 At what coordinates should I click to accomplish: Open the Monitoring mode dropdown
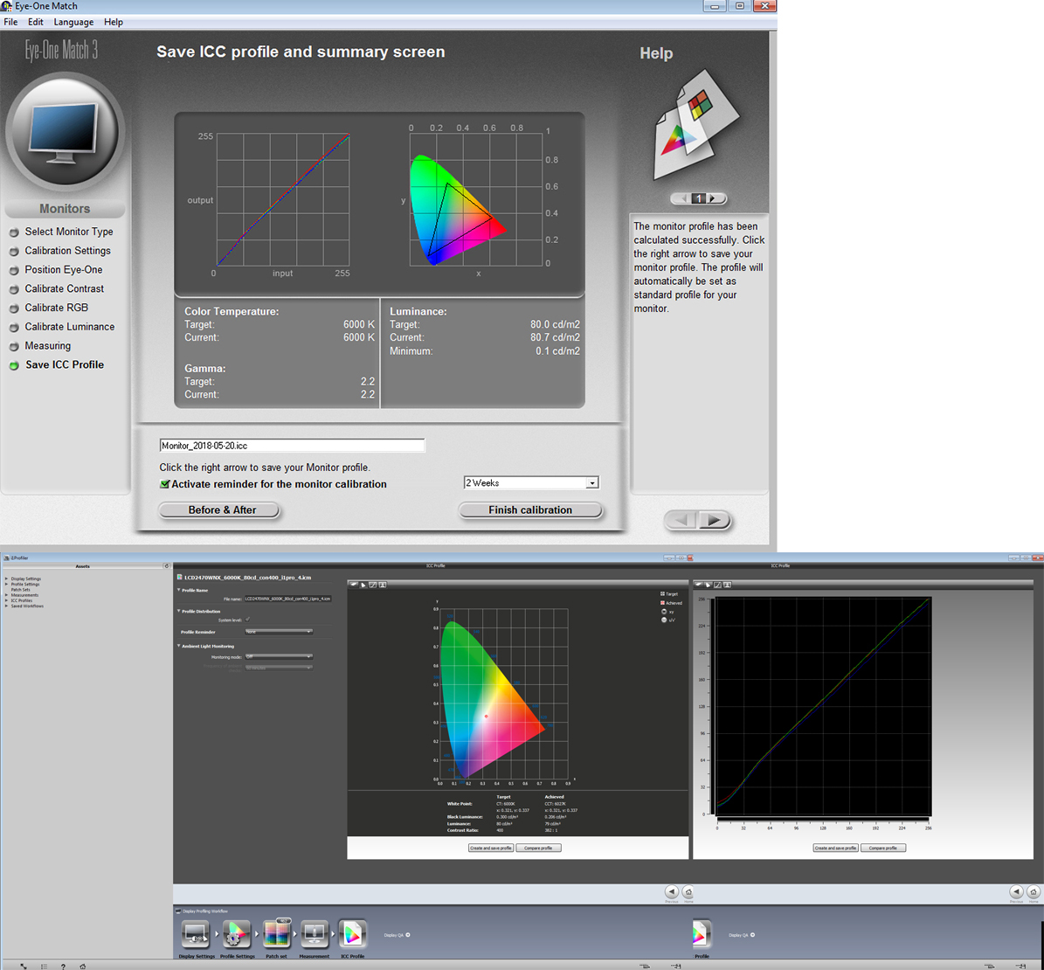point(279,656)
